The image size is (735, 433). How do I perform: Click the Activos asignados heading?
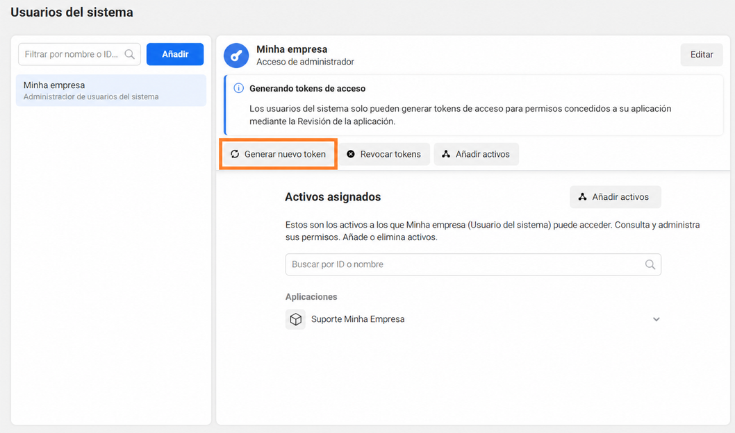333,197
